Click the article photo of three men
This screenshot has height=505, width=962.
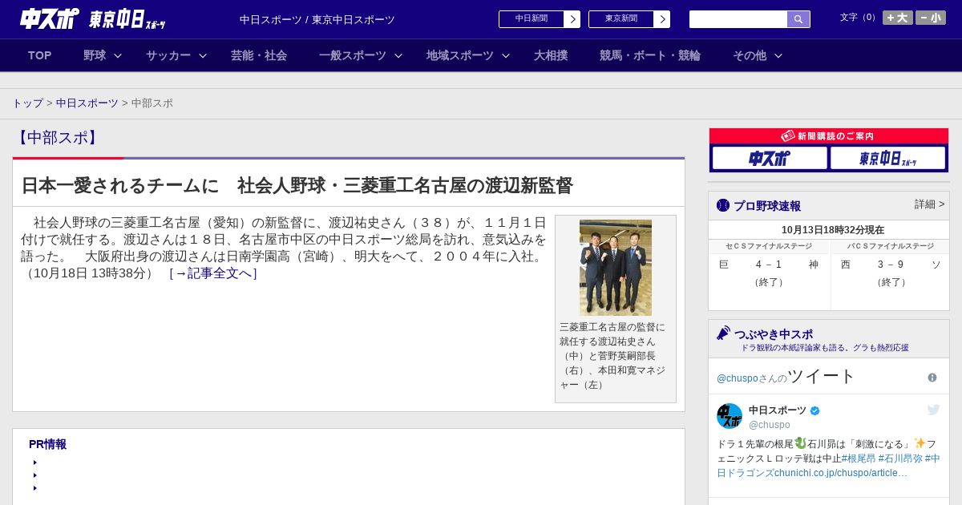[x=616, y=268]
